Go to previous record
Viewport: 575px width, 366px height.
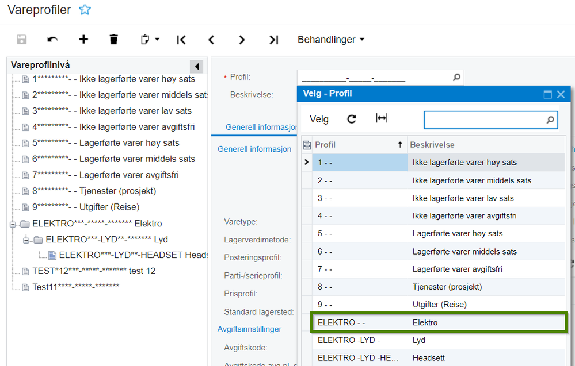(211, 40)
